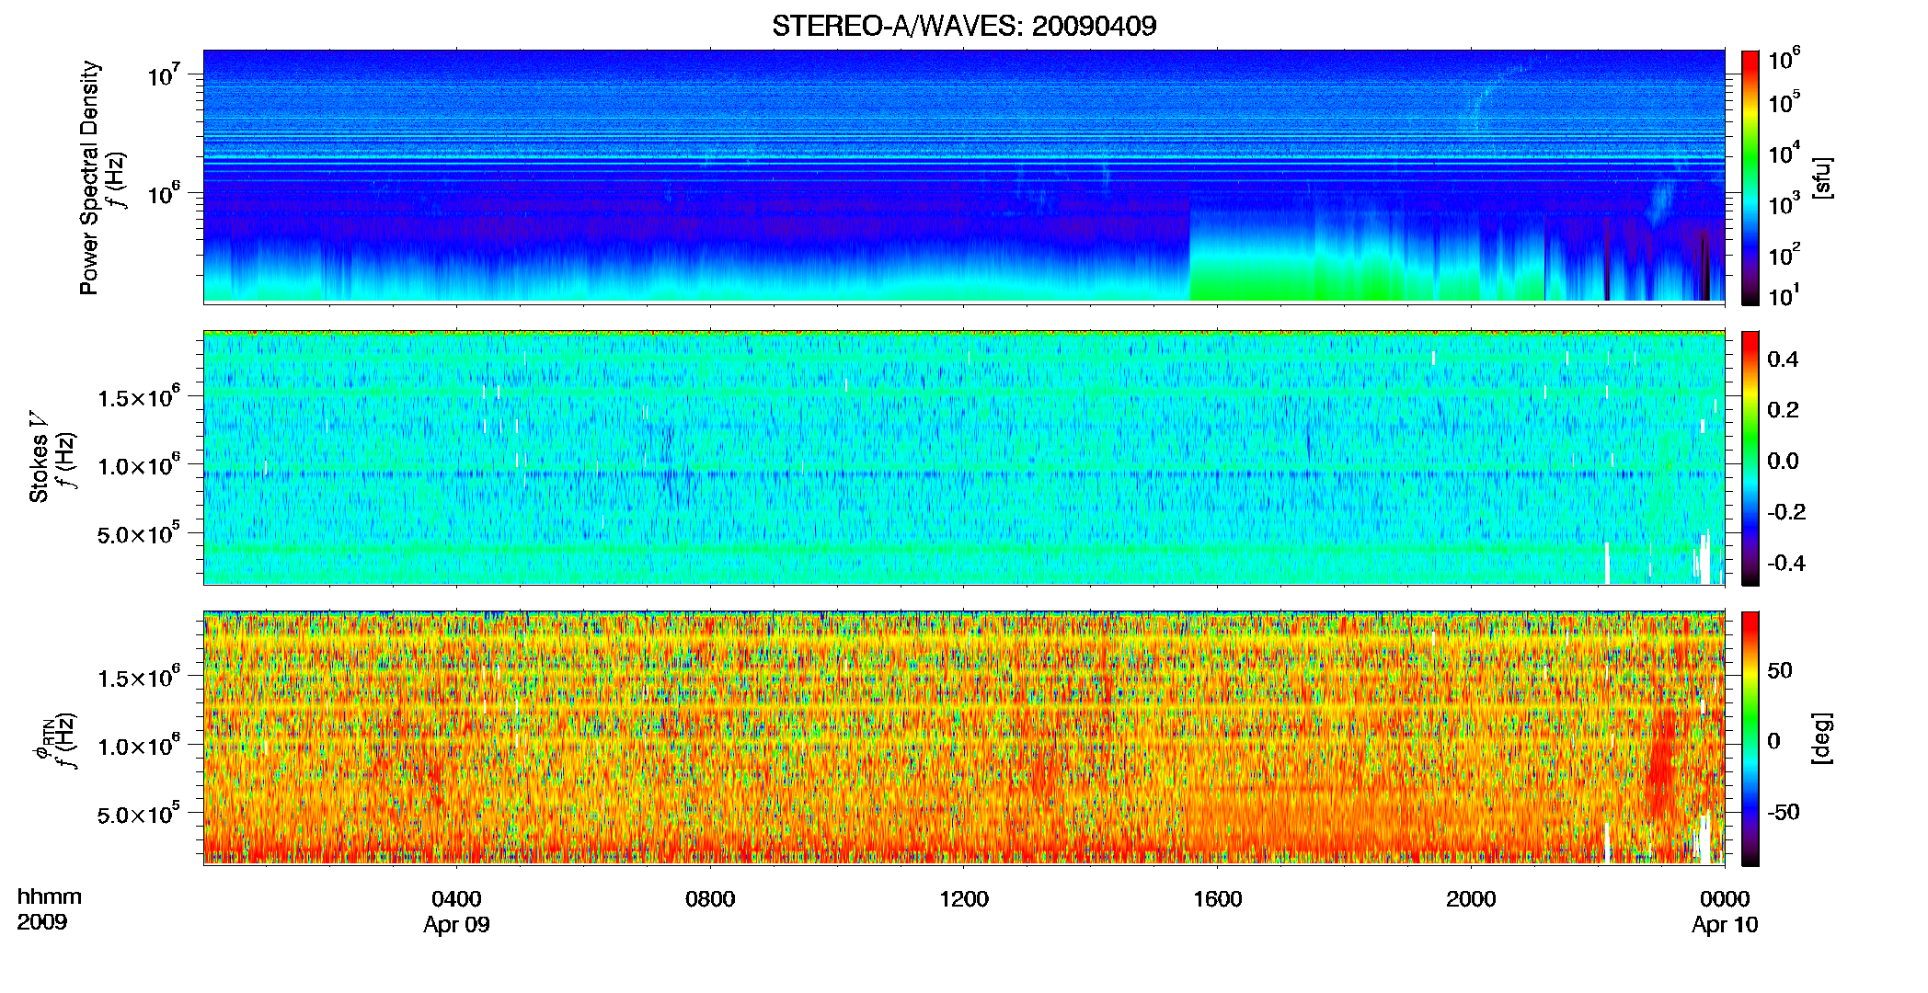Screen dimensions: 1928x993
Task: Click the hhmm 2009 axis caption
Action: click(49, 909)
